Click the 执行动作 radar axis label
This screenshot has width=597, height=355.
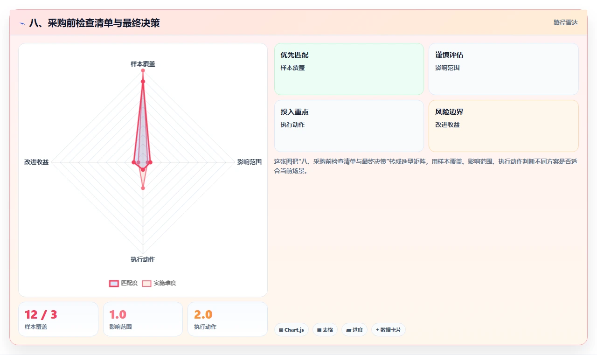143,259
